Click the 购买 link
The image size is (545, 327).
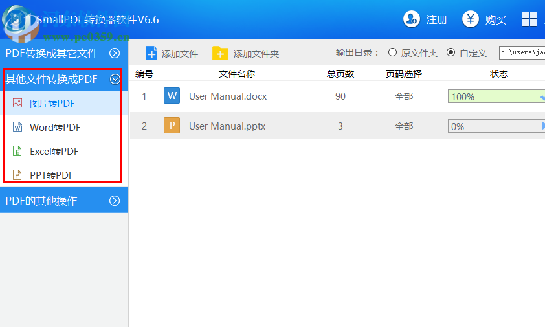pyautogui.click(x=496, y=19)
